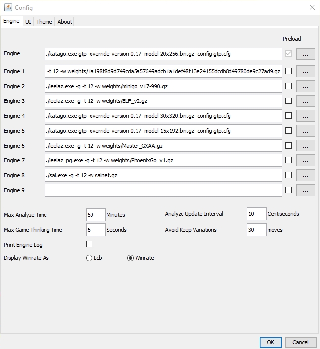Click the browse button for Engine 1
The image size is (320, 349).
[305, 71]
